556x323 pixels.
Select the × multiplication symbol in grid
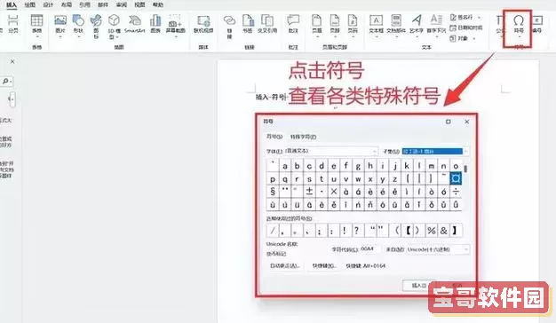334,192
